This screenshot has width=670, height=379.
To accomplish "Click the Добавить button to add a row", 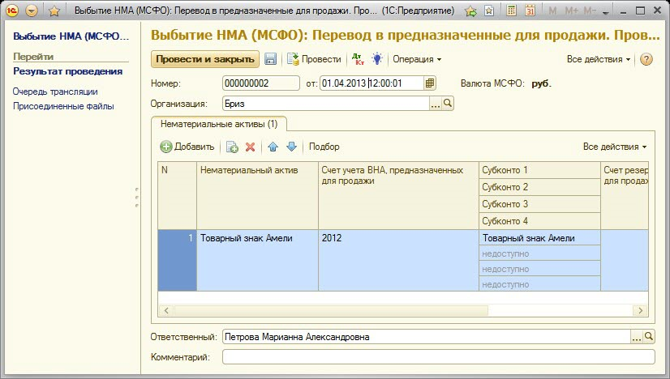I will pyautogui.click(x=187, y=147).
